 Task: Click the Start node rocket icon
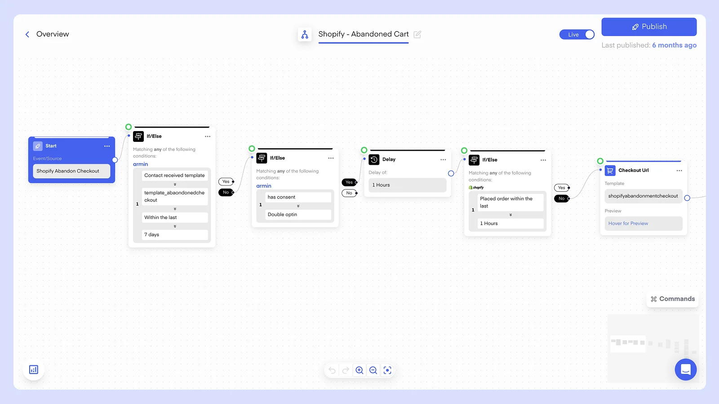click(38, 146)
